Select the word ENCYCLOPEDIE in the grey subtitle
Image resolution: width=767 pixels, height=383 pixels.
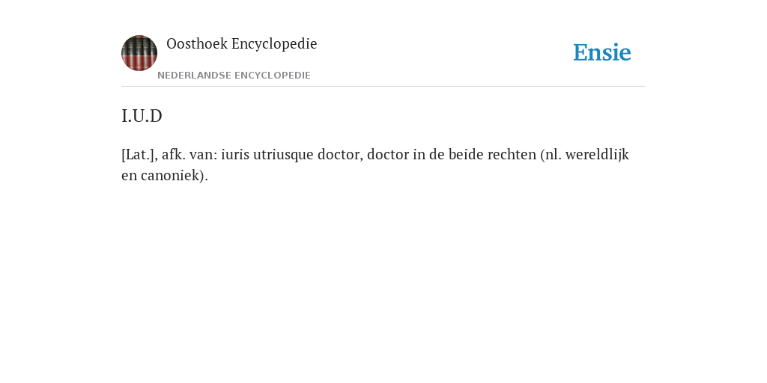pos(273,76)
